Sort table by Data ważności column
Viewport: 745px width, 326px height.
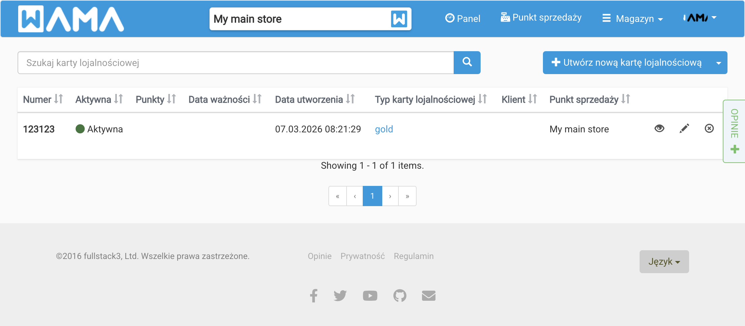click(225, 99)
